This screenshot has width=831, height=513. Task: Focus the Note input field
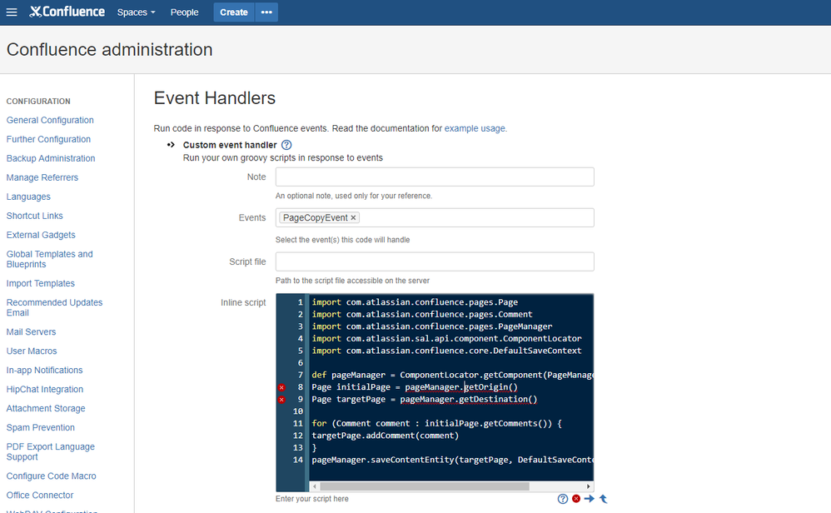coord(435,177)
